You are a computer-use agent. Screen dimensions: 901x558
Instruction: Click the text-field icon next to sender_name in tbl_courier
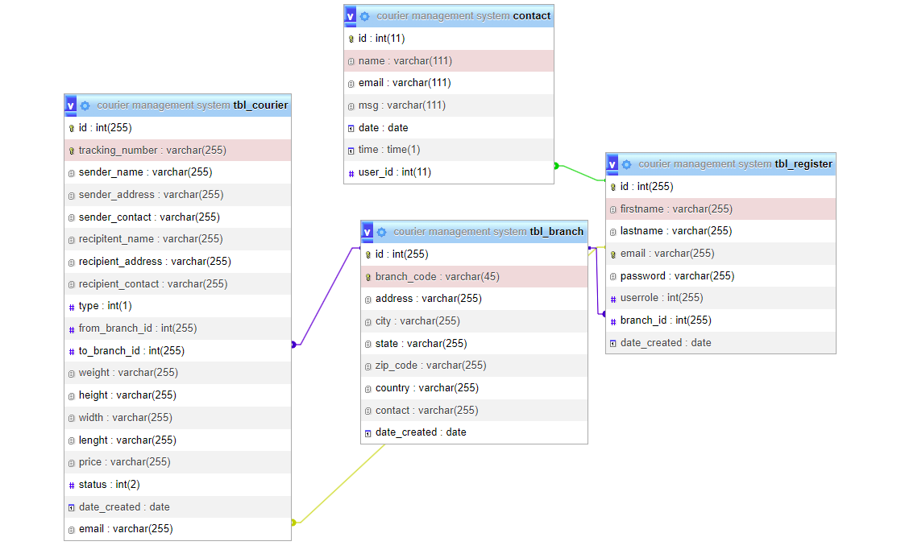pyautogui.click(x=71, y=172)
